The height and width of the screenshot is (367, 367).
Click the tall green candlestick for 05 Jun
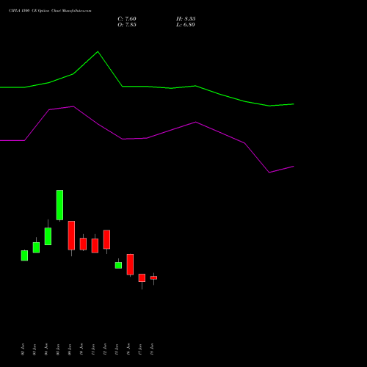(59, 205)
